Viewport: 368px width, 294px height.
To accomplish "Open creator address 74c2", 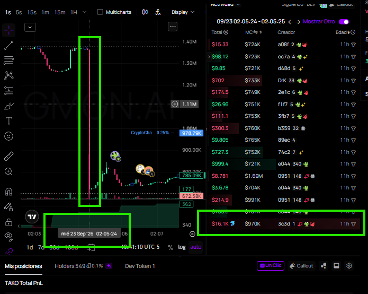I will coord(284,152).
